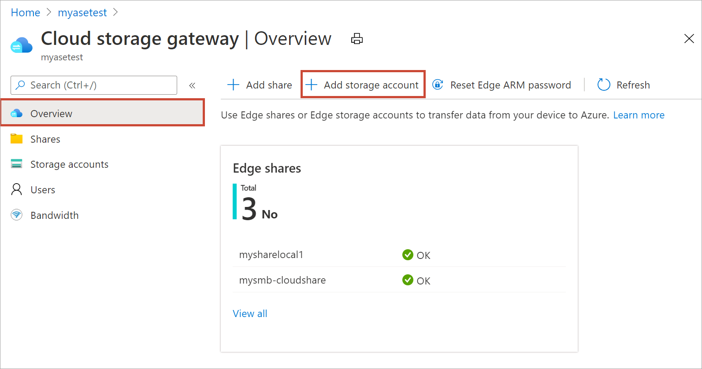Open Shares from the sidebar menu
Screen dimensions: 702x369
coord(45,139)
